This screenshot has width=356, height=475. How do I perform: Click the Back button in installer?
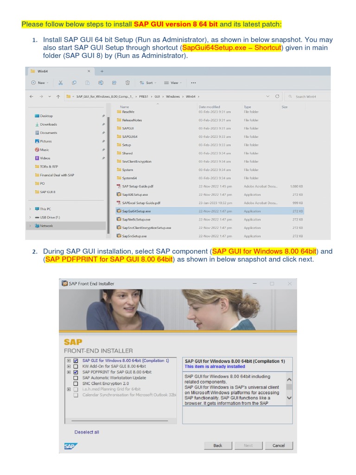218,445
